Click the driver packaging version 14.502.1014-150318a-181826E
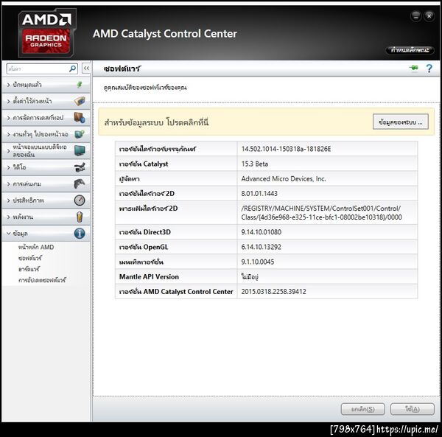442x437 pixels. click(286, 149)
